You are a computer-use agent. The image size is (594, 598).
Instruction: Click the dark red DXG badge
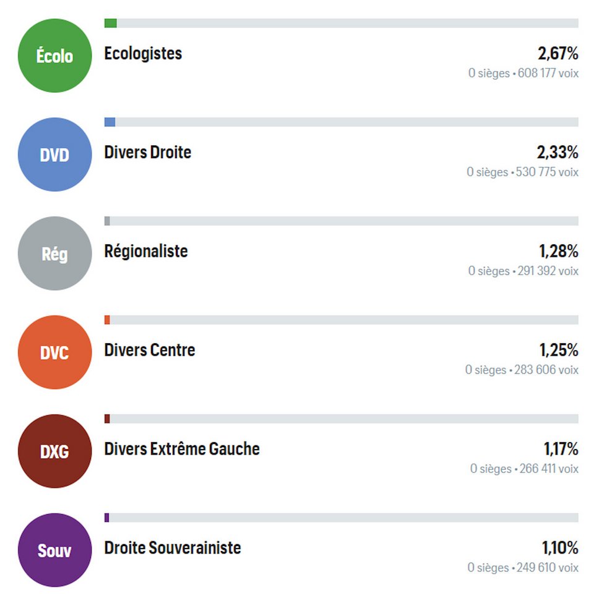tap(54, 451)
